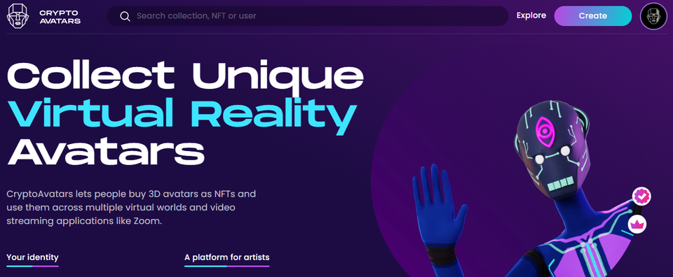Open the Explore page
This screenshot has height=277, width=673.
tap(531, 16)
